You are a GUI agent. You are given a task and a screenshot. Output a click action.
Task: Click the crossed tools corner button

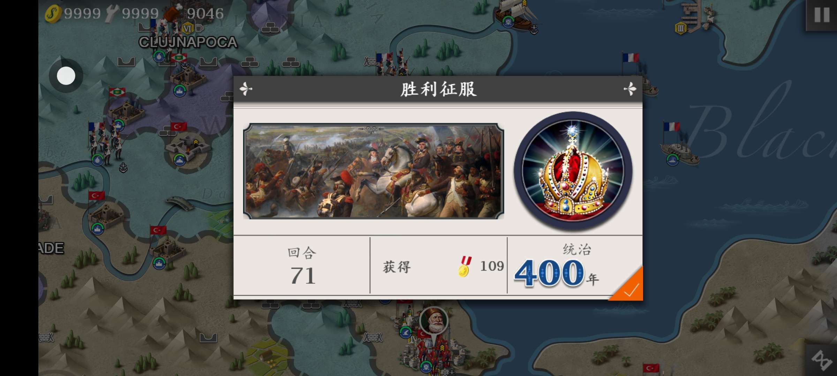tap(822, 360)
